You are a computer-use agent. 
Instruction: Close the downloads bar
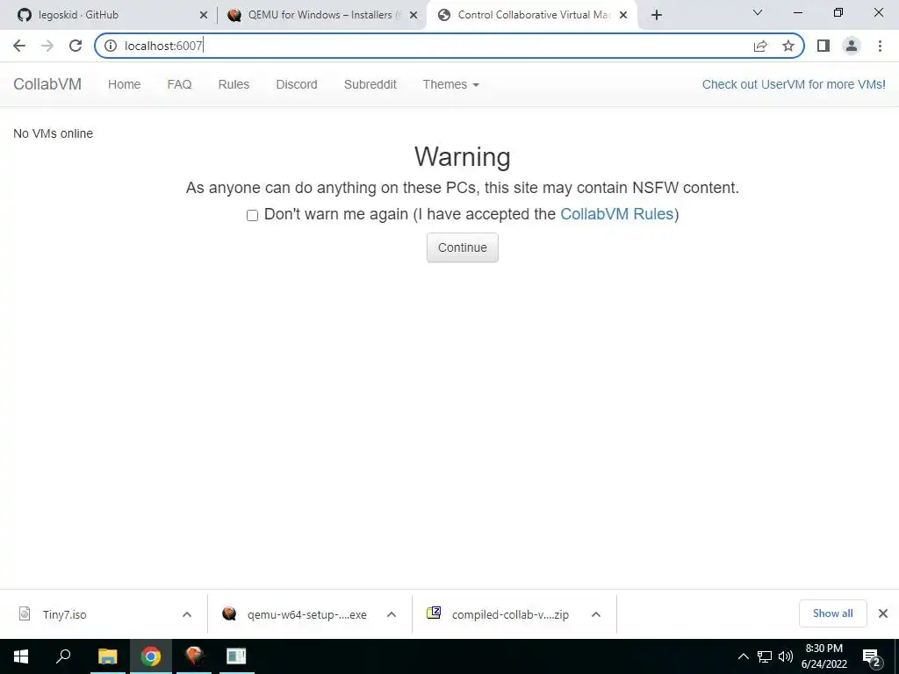(x=883, y=613)
